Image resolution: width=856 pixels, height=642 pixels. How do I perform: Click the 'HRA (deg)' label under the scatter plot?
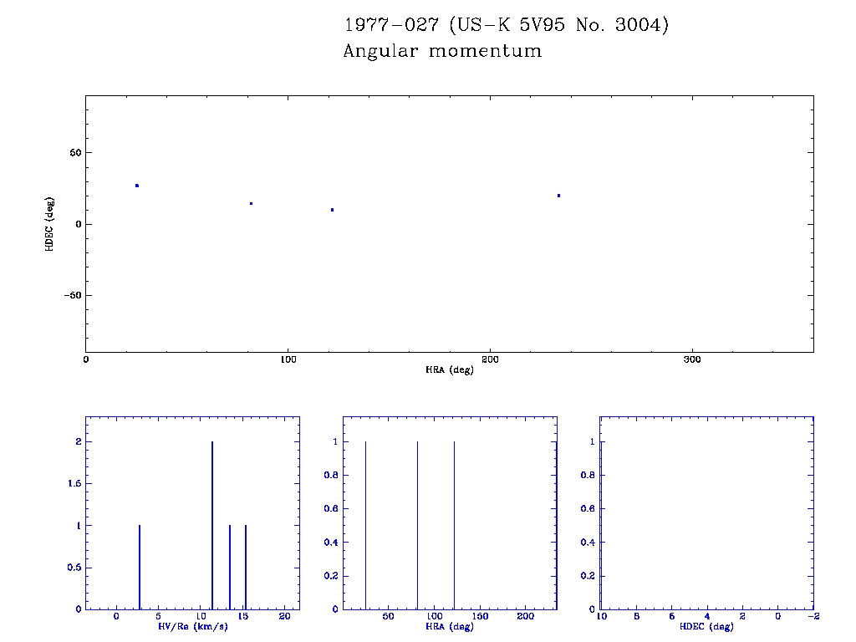(450, 369)
